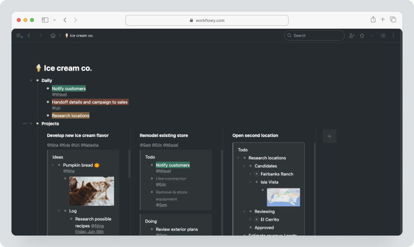Viewport: 414px width, 247px height.
Task: Select the El Cerrito circled bullet
Action: (x=256, y=219)
